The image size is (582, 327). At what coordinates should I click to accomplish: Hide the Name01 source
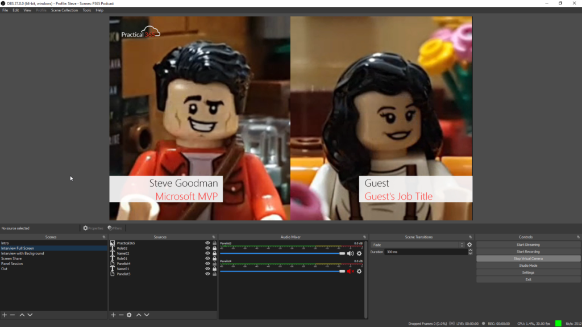(x=207, y=269)
